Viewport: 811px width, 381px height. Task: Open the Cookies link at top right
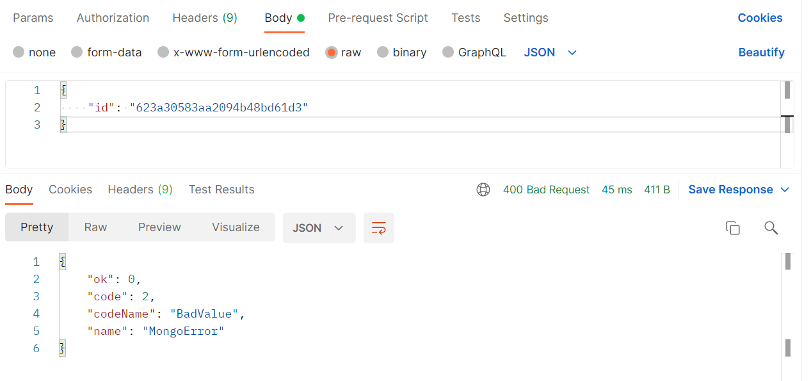click(760, 18)
